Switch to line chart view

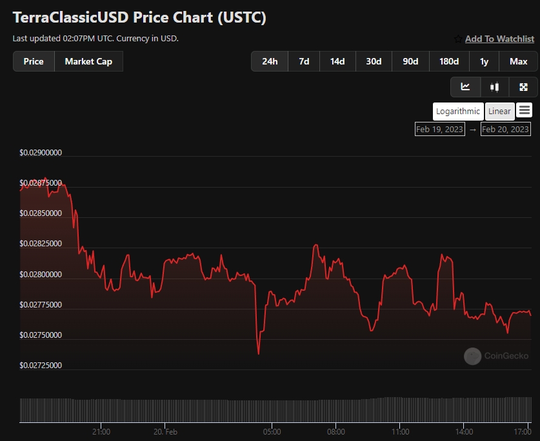tap(465, 87)
